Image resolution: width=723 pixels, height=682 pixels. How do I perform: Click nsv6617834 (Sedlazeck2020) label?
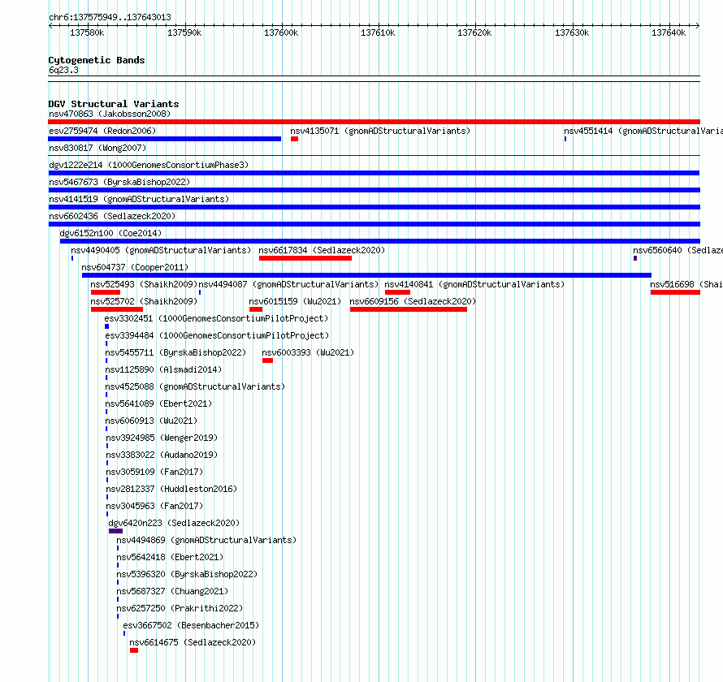click(x=322, y=250)
